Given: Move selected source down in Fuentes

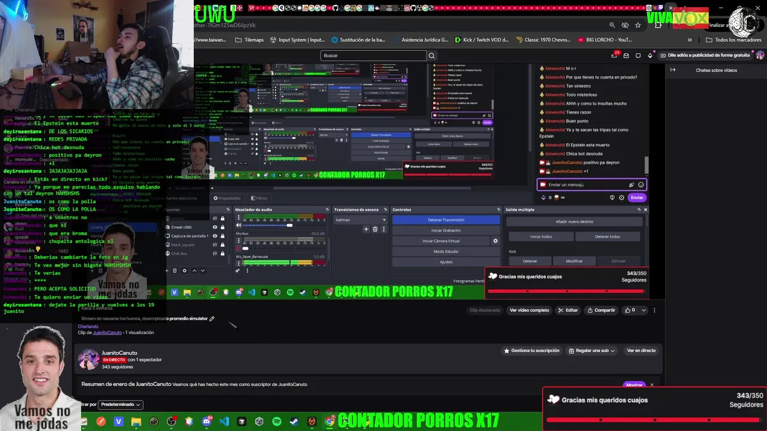Looking at the screenshot, I should 203,271.
